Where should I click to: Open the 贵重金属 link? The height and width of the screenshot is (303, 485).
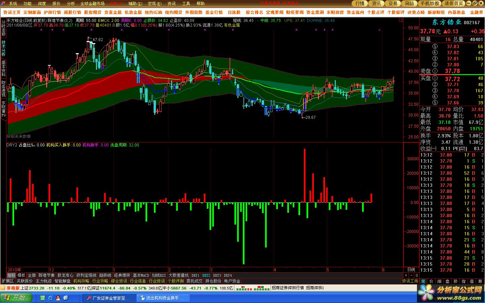113,12
